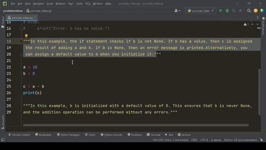
Task: Go to next highlighted error arrow
Action: tap(258, 25)
